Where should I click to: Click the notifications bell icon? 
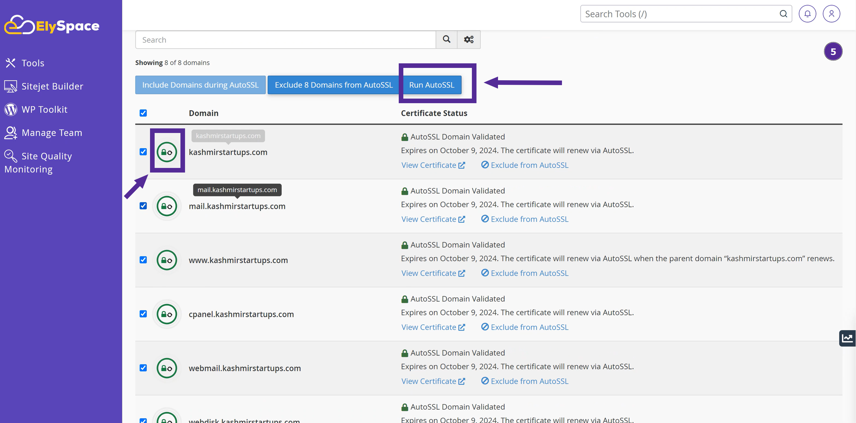[x=807, y=14]
